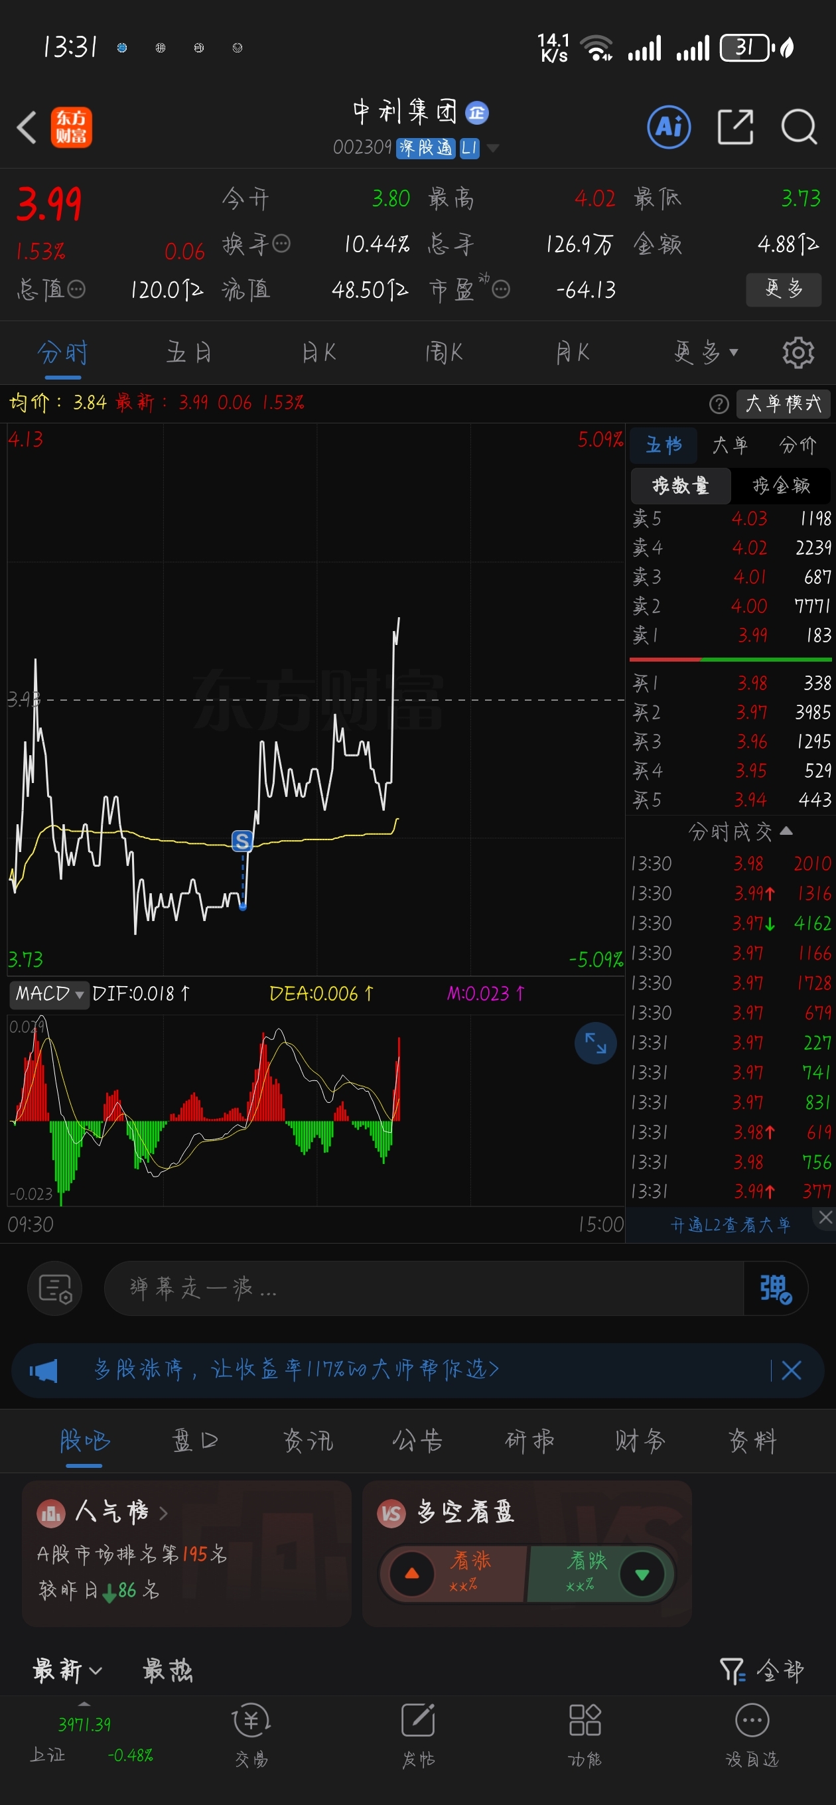Viewport: 836px width, 1805px height.
Task: Toggle order book to 按数量
Action: pos(681,486)
